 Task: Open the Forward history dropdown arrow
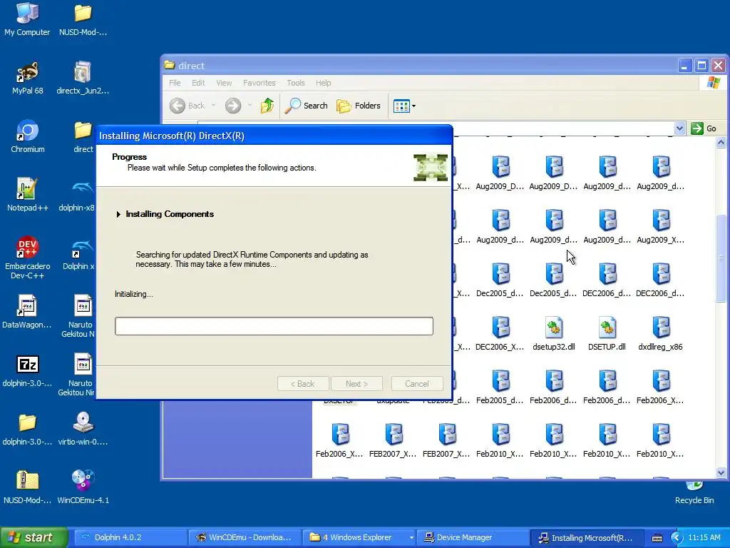click(250, 106)
